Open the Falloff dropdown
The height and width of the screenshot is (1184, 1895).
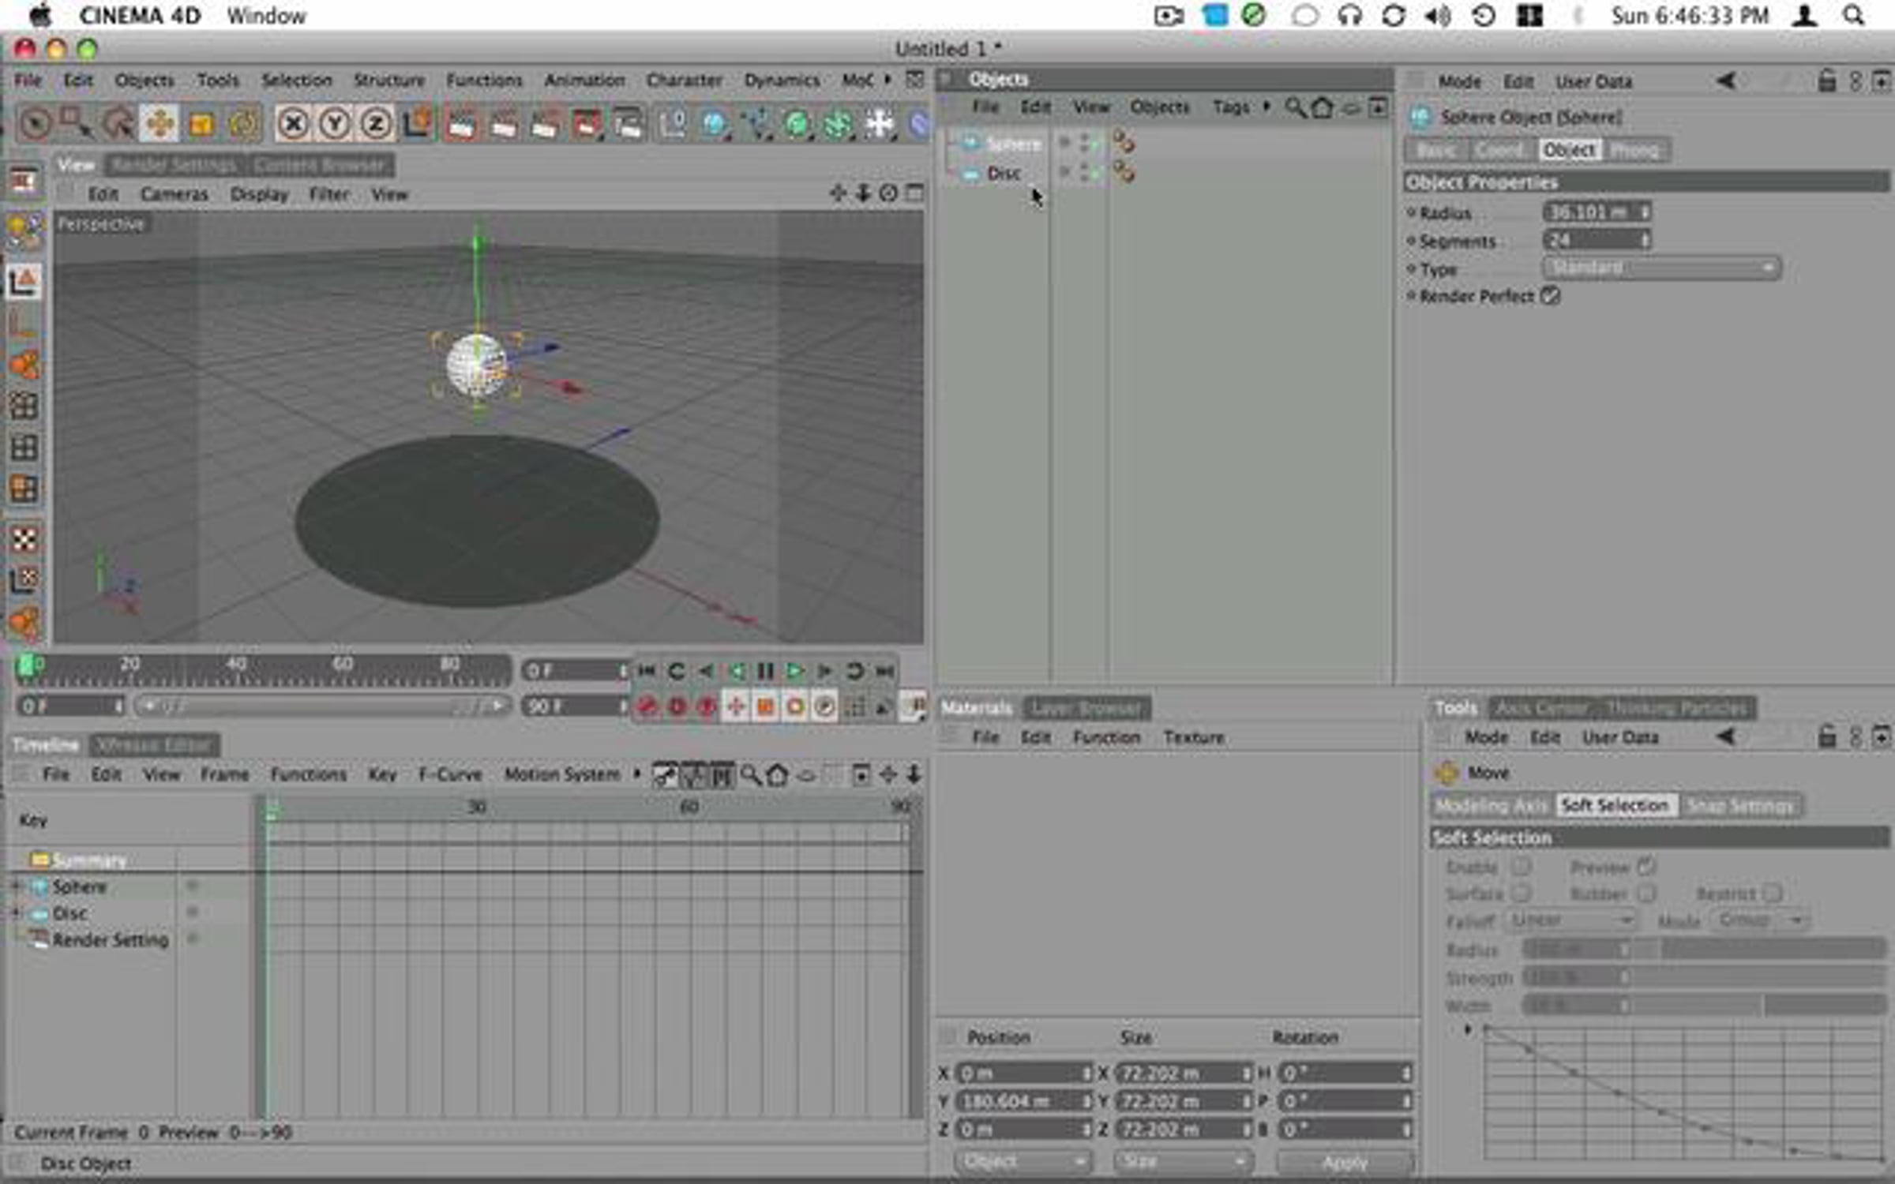point(1570,920)
